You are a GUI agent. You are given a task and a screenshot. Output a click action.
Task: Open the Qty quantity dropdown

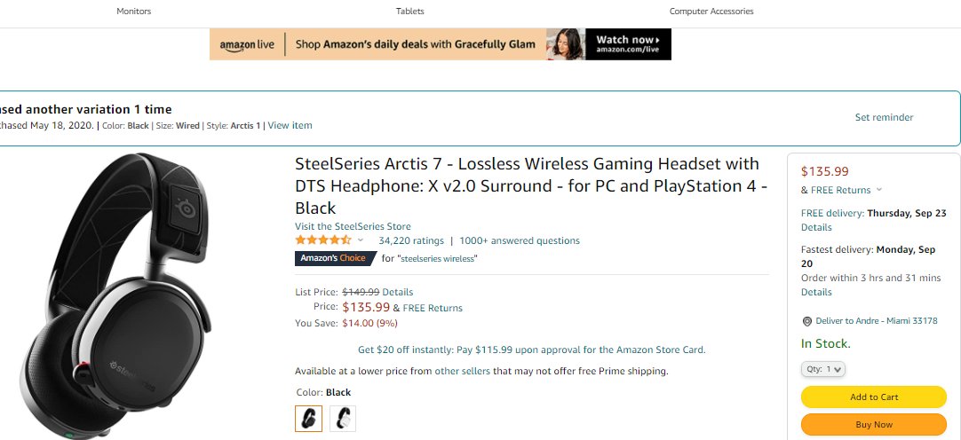[824, 369]
